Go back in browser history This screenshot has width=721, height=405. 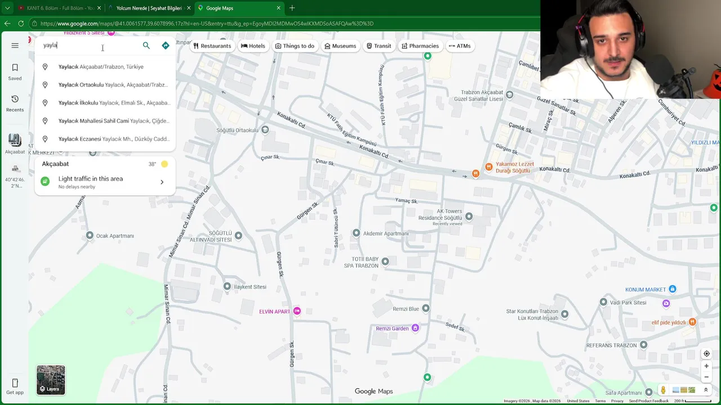pyautogui.click(x=7, y=24)
